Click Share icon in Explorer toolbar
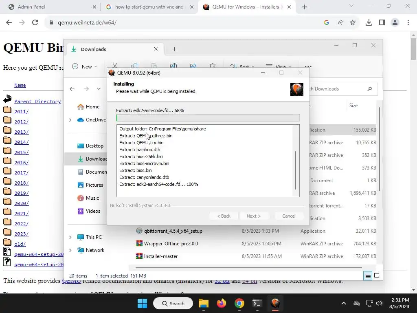417x313 pixels. click(193, 66)
